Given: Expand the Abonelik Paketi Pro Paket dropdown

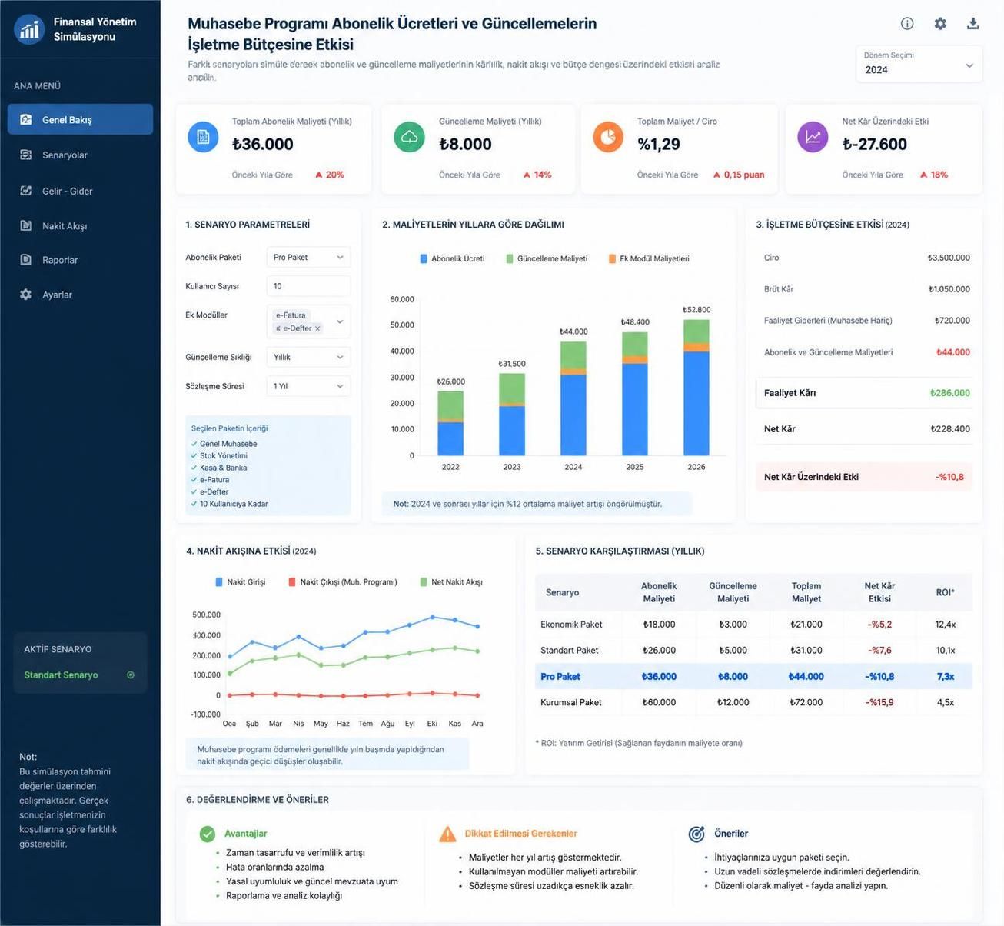Looking at the screenshot, I should tap(308, 258).
